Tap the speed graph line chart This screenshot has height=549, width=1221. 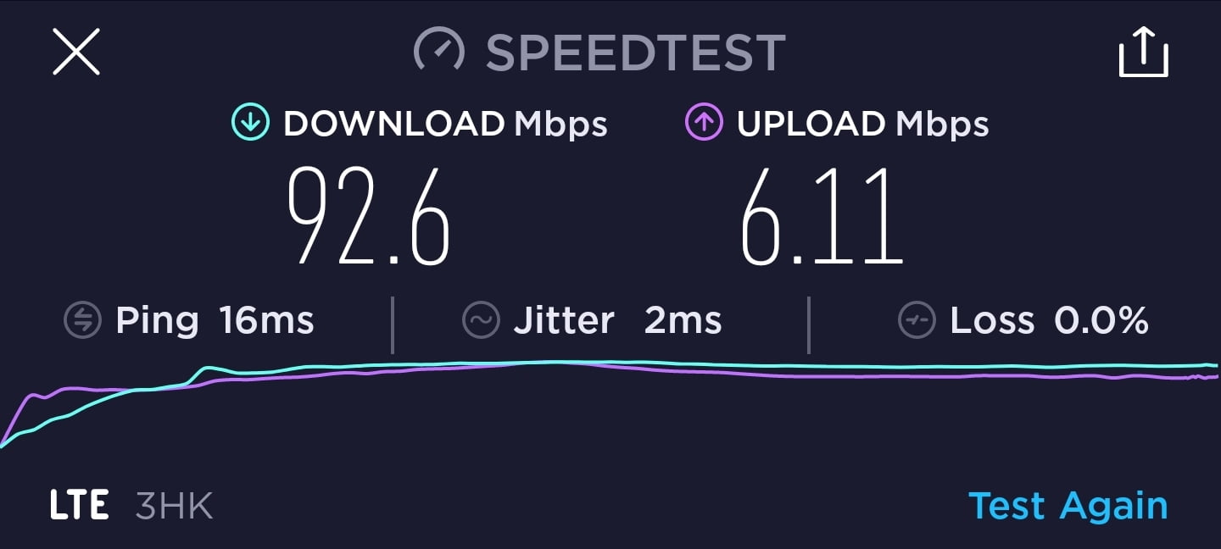pos(610,402)
